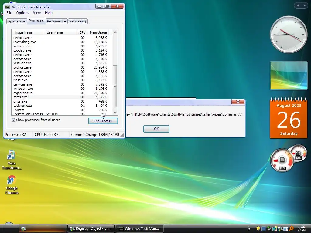This screenshot has width=311, height=233.
Task: Select the csrss.exe process row
Action: coord(62,97)
